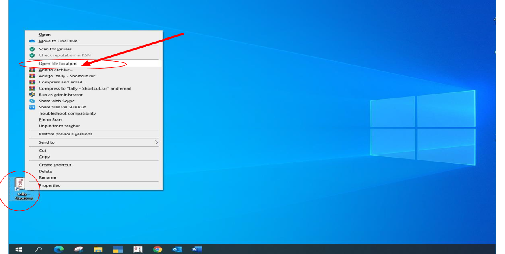
Task: Choose Add to "tally - Shortcut.rar"
Action: (94, 76)
